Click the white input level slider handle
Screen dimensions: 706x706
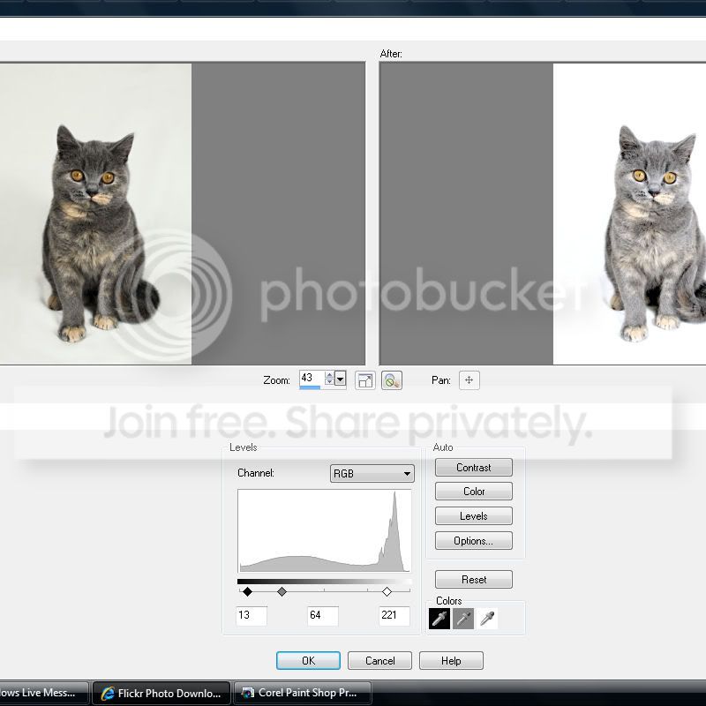tap(387, 591)
